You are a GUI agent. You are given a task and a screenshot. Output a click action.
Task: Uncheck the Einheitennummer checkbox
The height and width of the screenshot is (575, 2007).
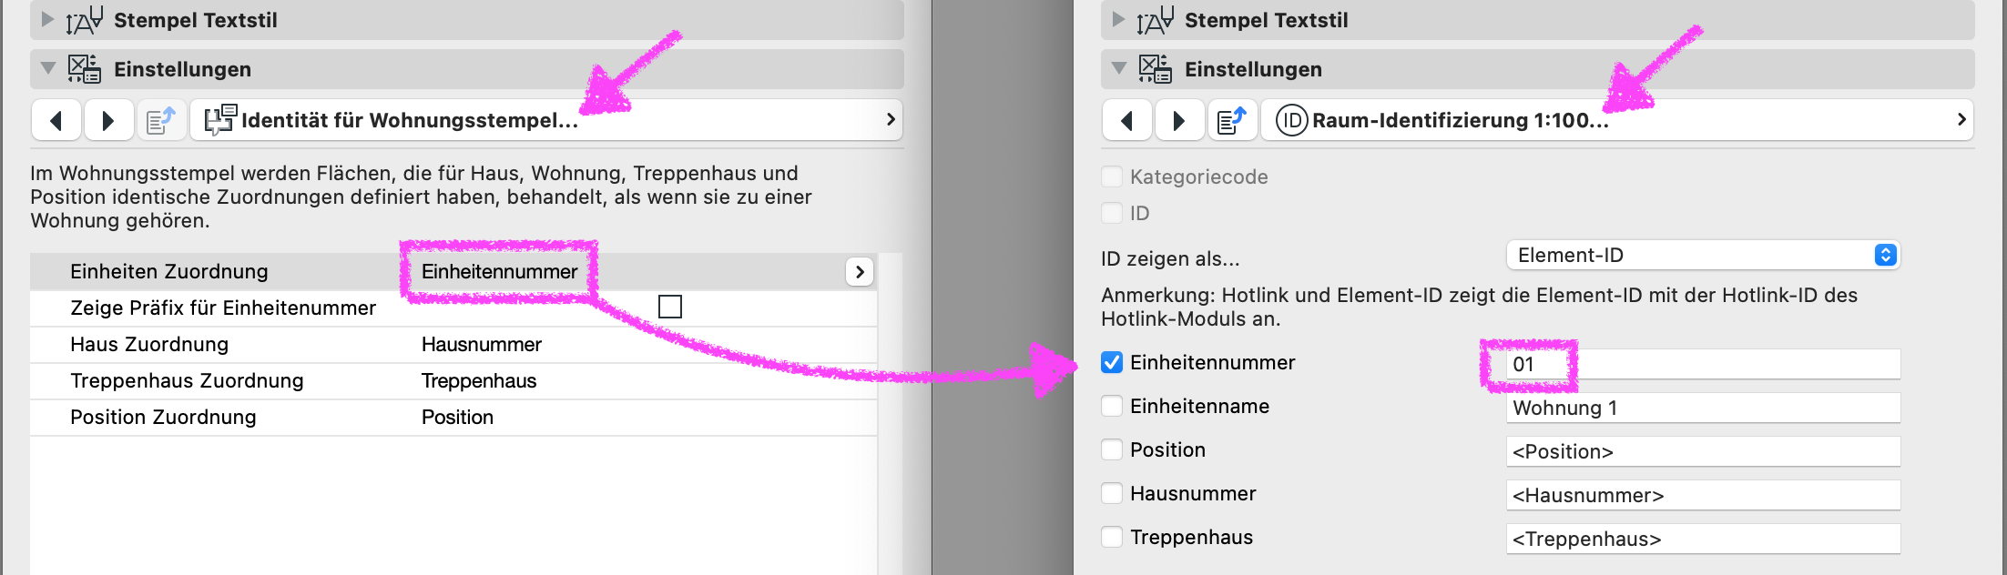1112,362
